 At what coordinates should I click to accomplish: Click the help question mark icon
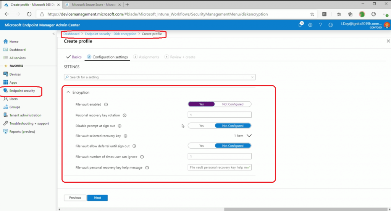(x=320, y=25)
